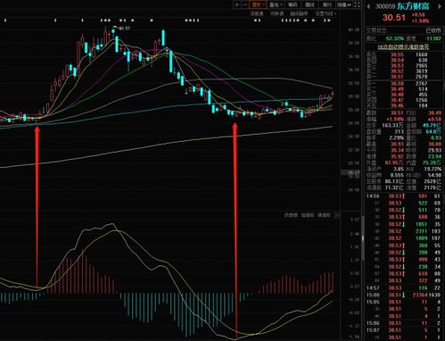Click the small expand icon beside indicator tabs
The image size is (445, 341).
point(337,215)
